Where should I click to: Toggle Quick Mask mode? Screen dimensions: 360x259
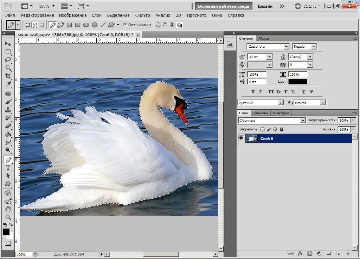pyautogui.click(x=8, y=243)
